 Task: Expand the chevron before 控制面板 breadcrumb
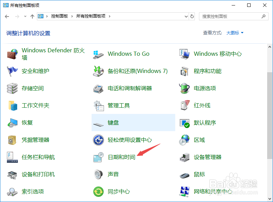click(47, 17)
